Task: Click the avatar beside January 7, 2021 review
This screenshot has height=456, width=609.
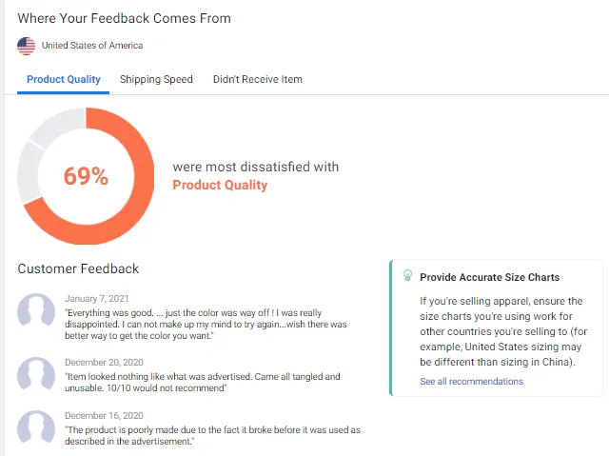Action: [36, 311]
